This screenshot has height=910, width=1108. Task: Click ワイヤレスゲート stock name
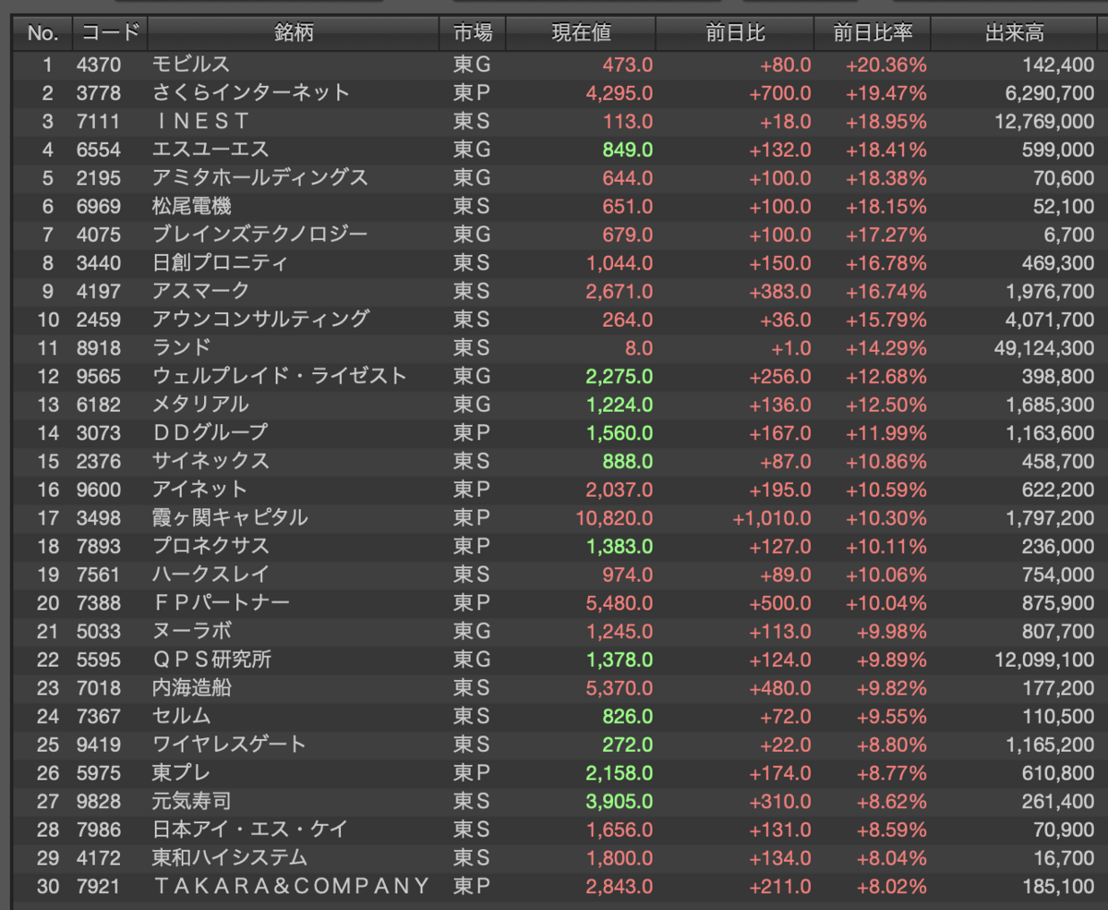(x=229, y=744)
